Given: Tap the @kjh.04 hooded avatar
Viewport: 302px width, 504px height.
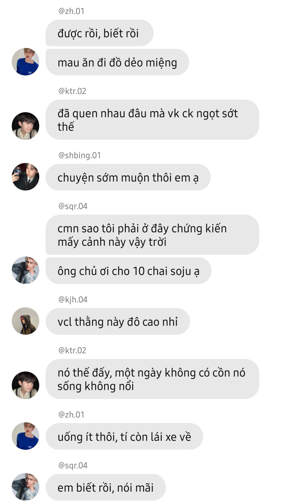Looking at the screenshot, I should tap(25, 321).
